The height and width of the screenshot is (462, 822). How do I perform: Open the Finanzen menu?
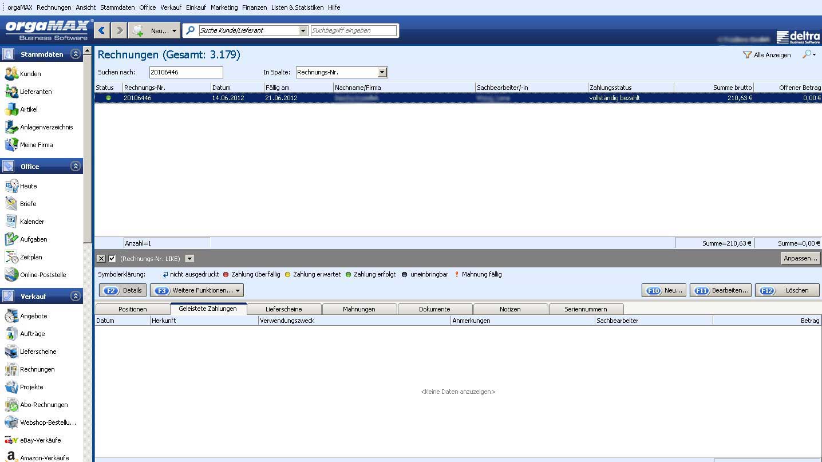[254, 7]
